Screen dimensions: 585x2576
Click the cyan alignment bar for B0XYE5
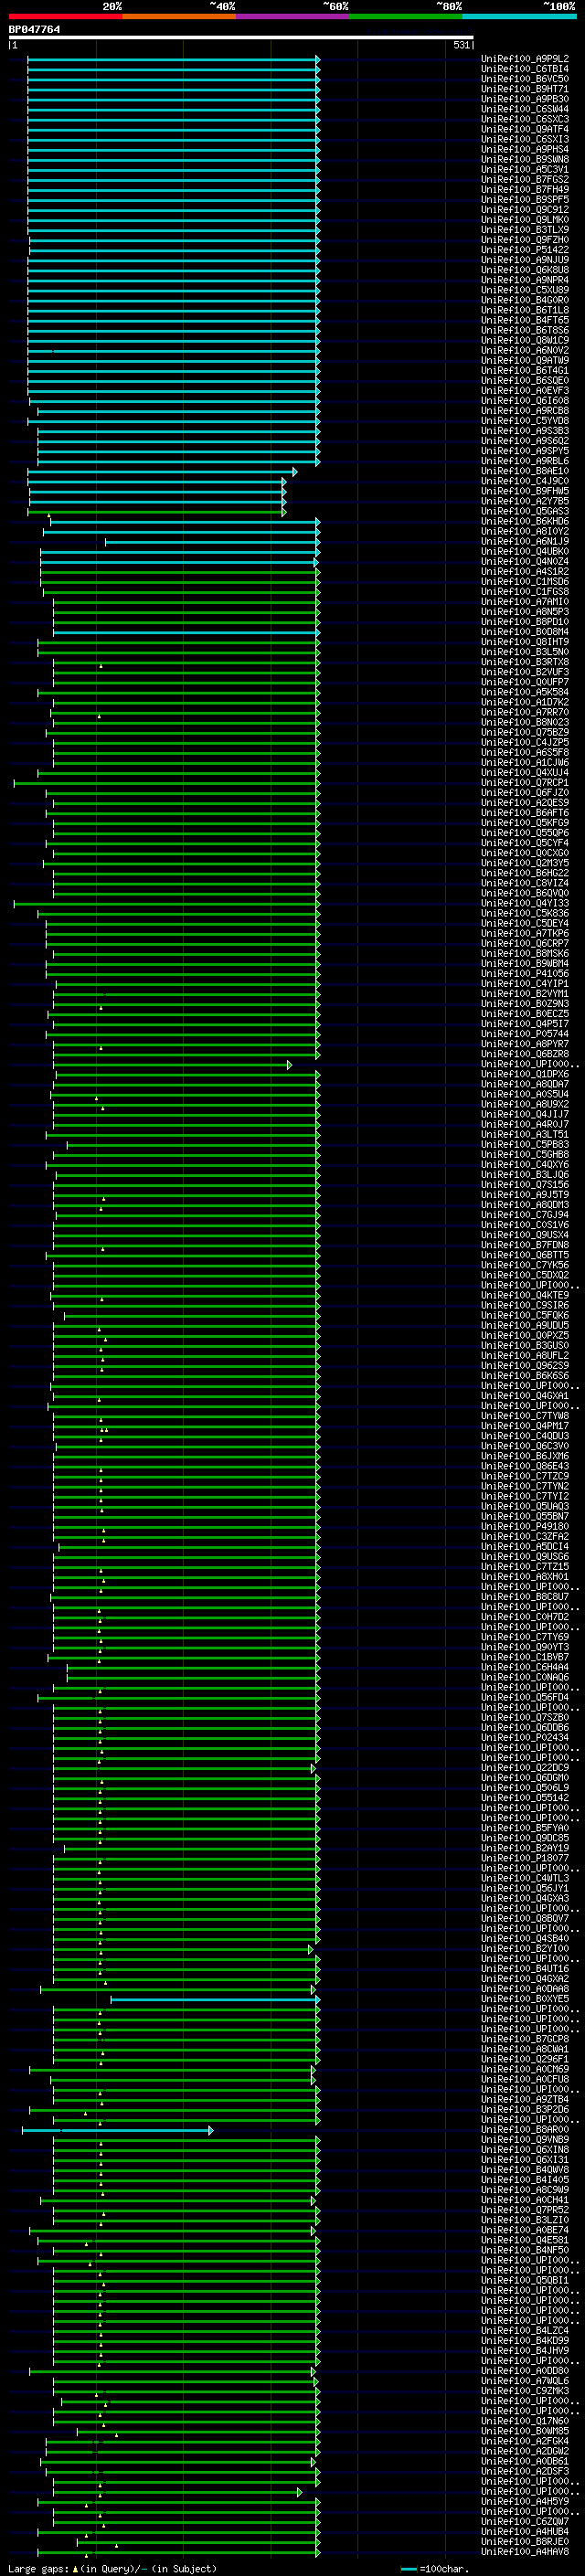(215, 1999)
